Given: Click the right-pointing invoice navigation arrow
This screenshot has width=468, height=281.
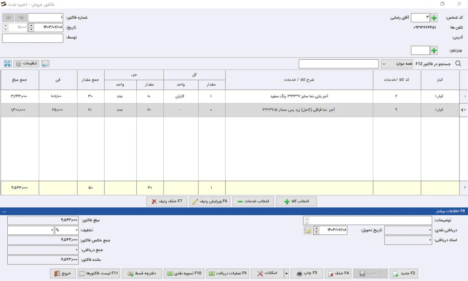Looking at the screenshot, I should point(21,18).
